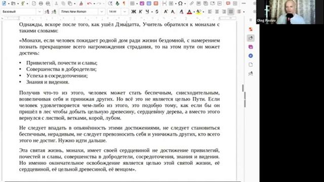The height and width of the screenshot is (182, 324).
Task: Click the Redo arrow icon
Action: tap(99, 4)
